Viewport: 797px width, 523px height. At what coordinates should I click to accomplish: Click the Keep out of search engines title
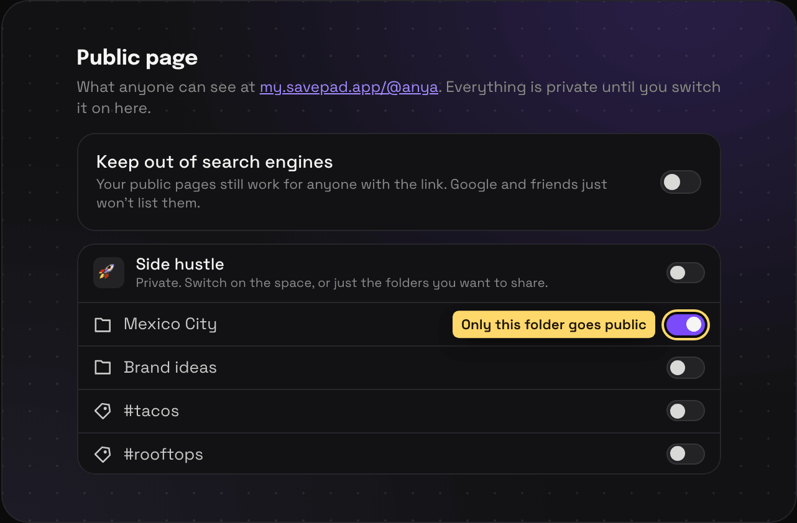214,162
